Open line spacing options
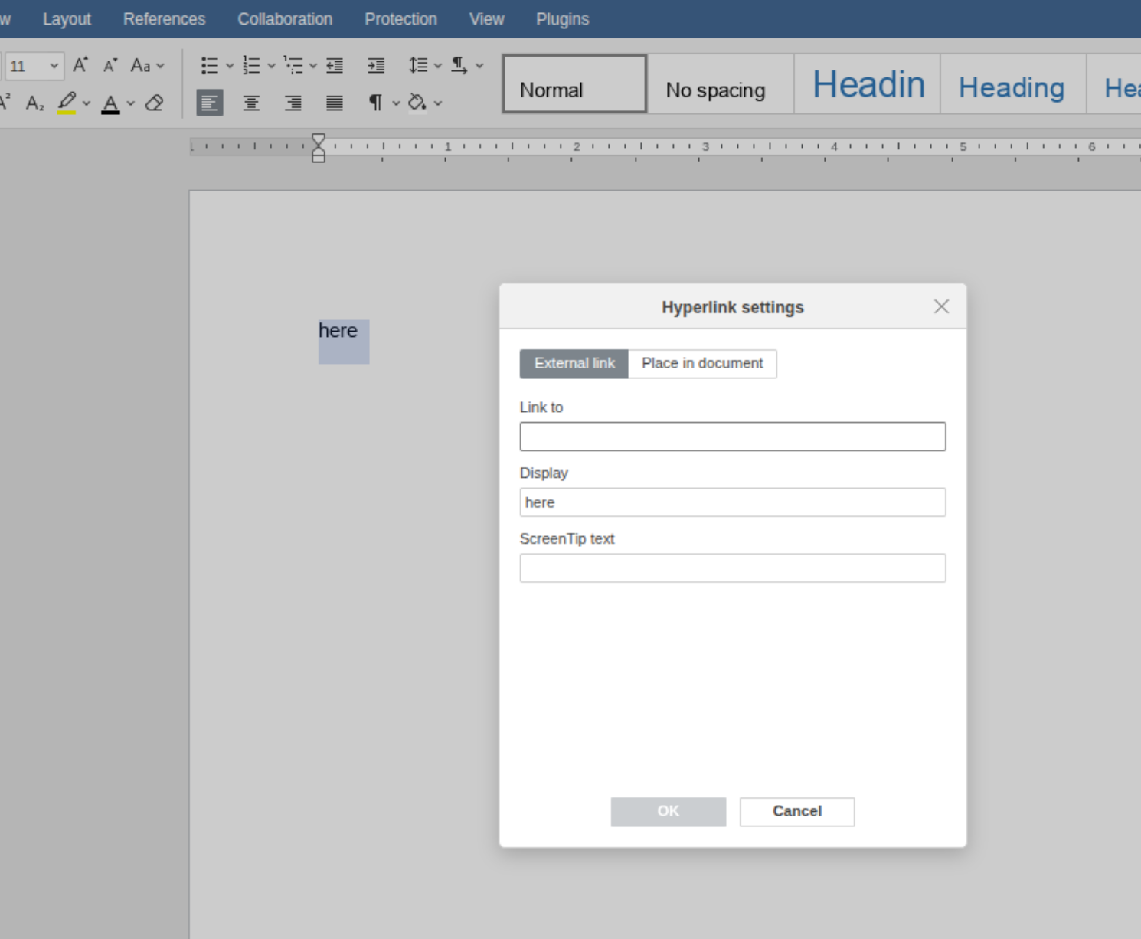 pos(425,65)
